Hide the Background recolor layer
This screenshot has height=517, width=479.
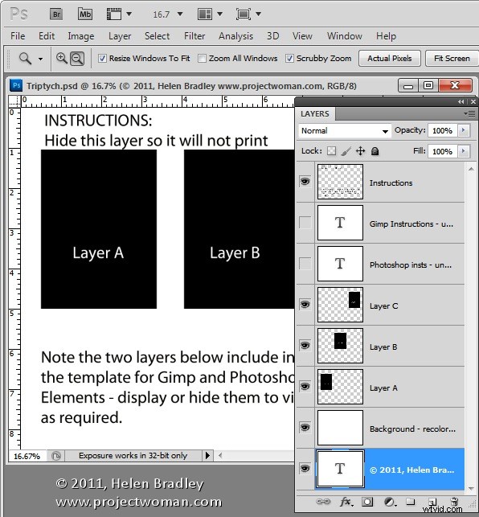[305, 427]
